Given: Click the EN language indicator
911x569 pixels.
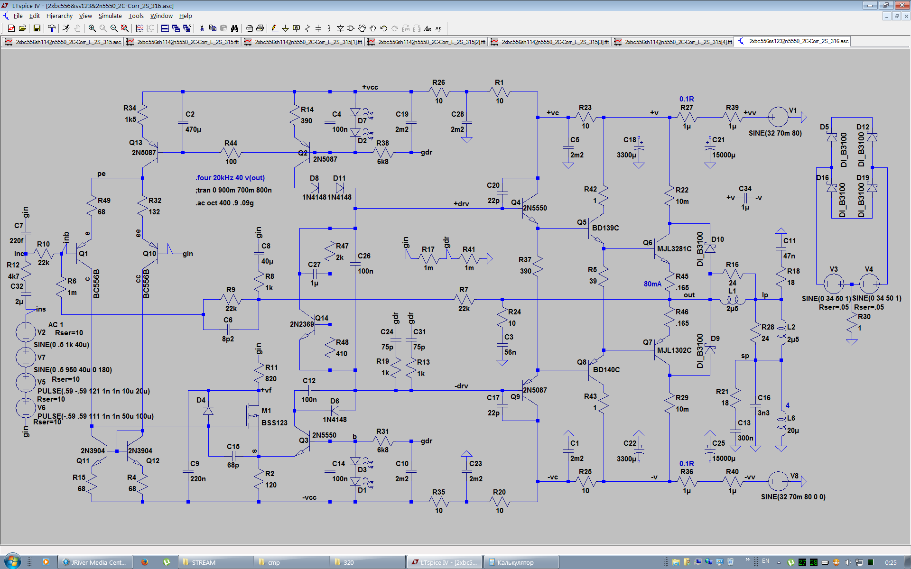Looking at the screenshot, I should 765,561.
